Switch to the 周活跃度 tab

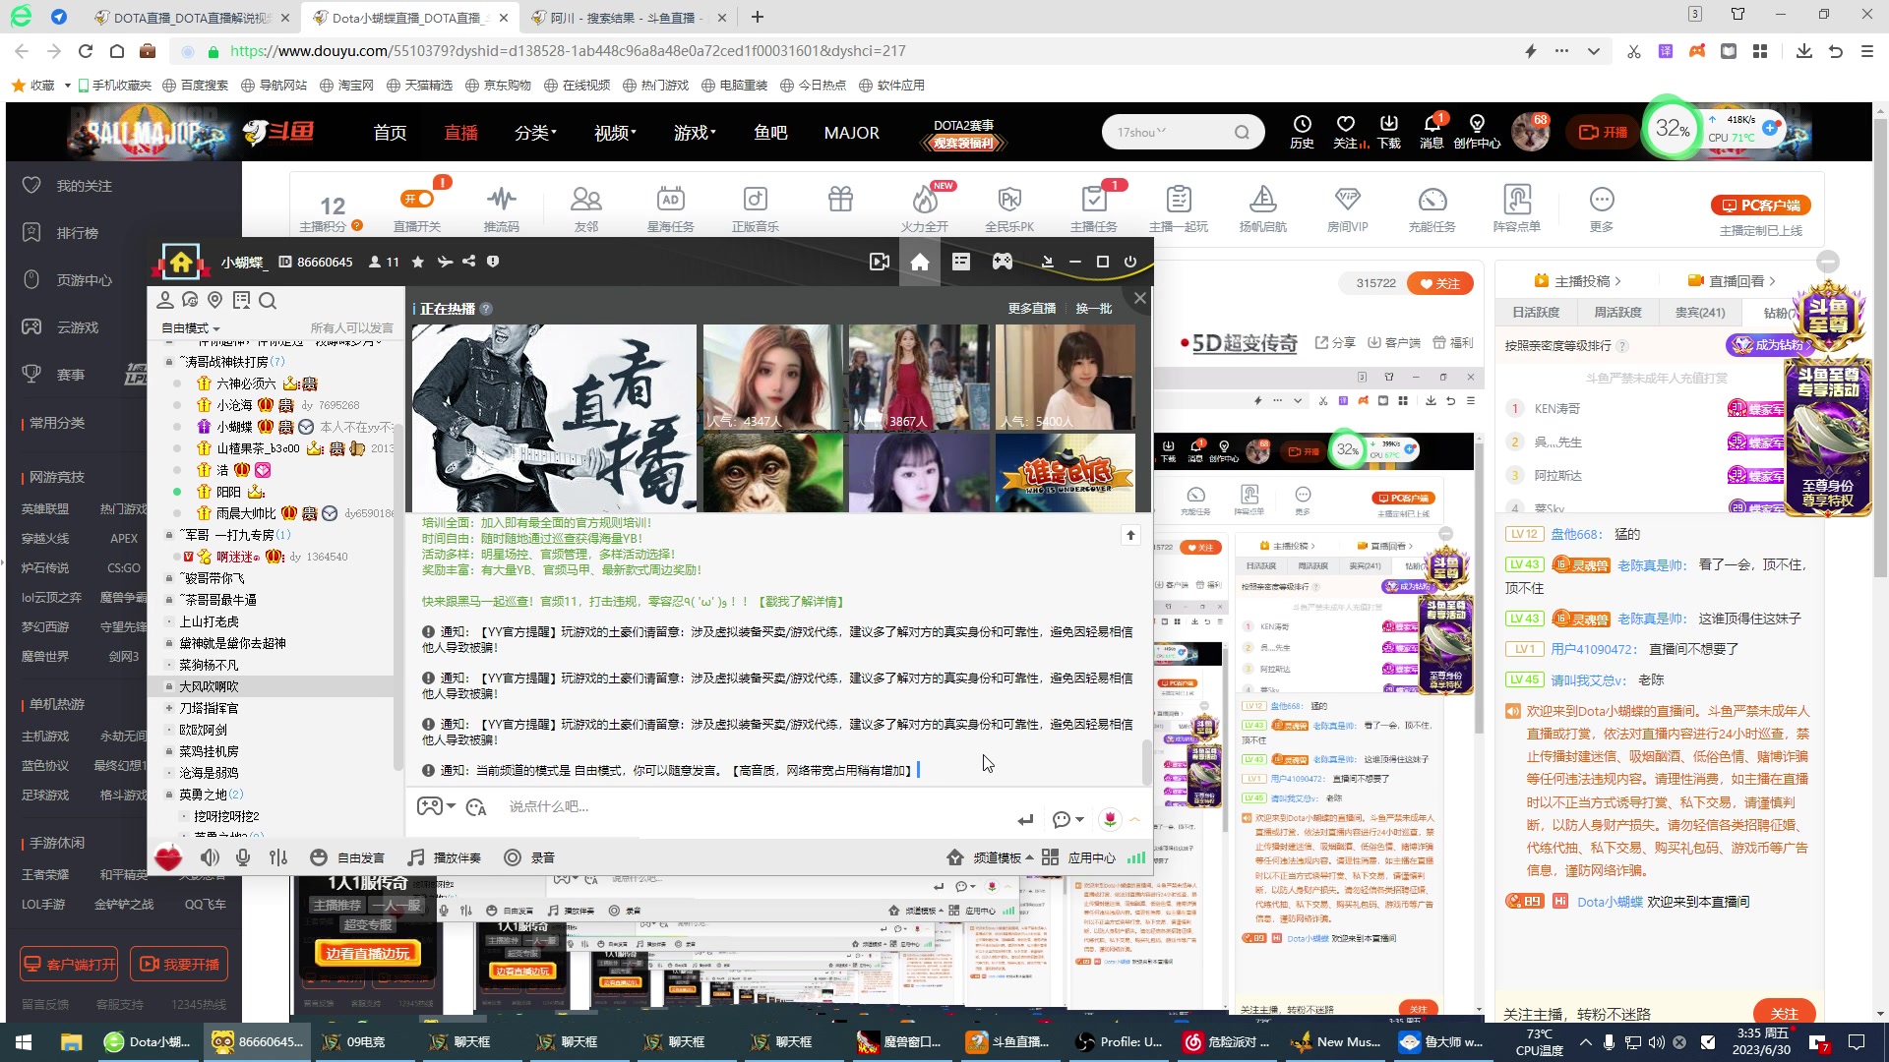coord(1617,312)
